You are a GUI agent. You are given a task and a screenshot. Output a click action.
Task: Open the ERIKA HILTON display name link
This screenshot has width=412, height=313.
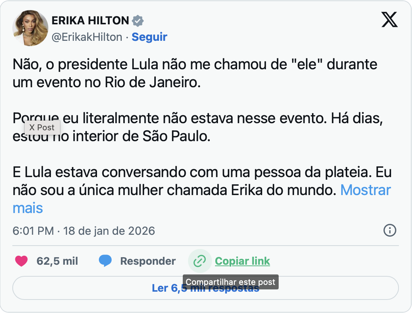coord(90,21)
